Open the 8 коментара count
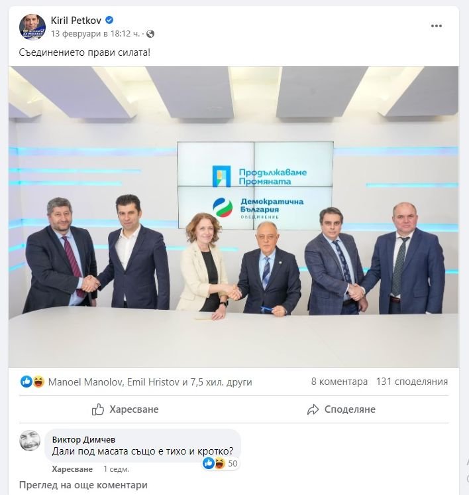The height and width of the screenshot is (495, 469). click(x=339, y=382)
